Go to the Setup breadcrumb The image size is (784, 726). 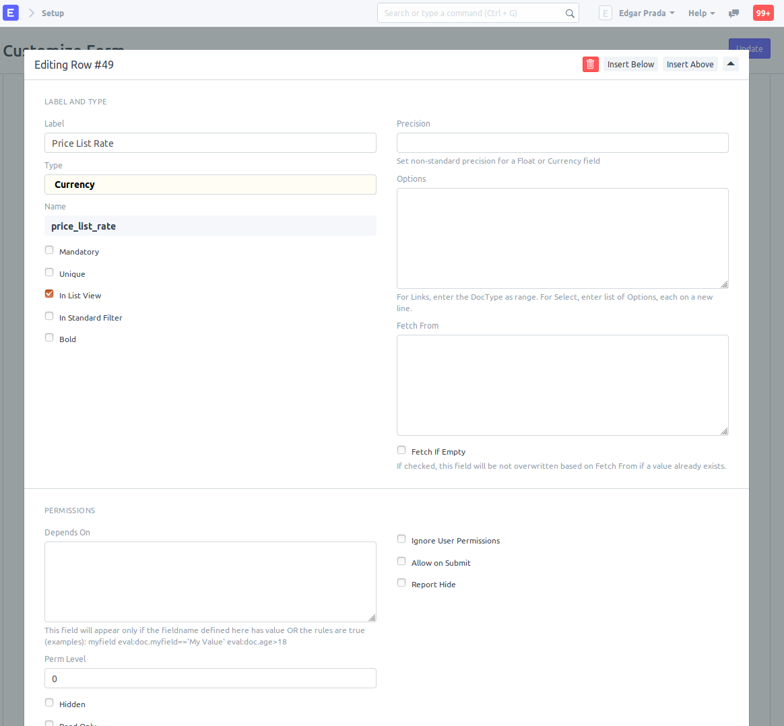(x=53, y=13)
